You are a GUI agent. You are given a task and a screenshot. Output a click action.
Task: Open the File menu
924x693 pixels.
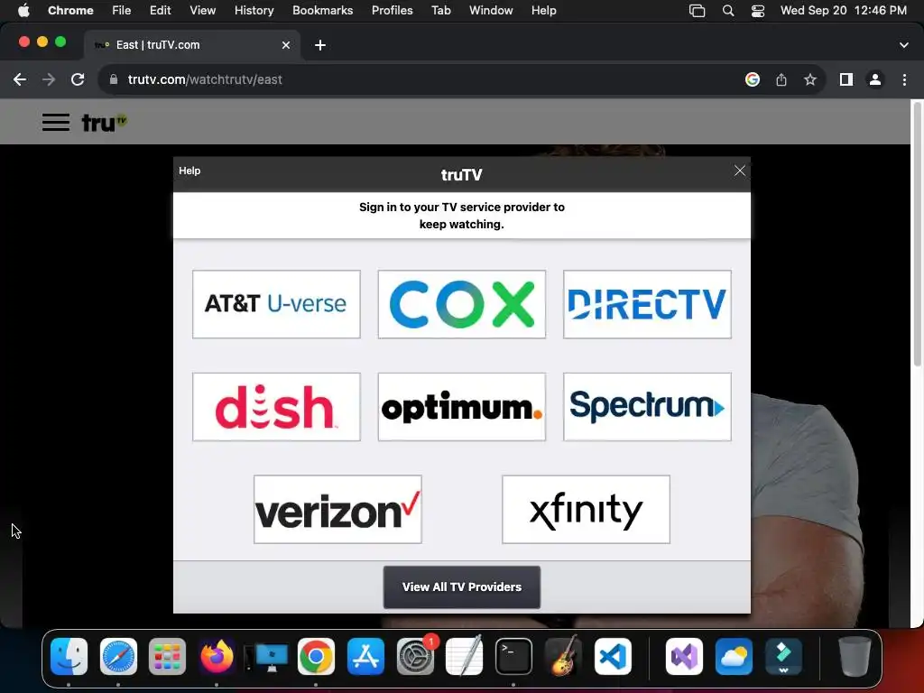[x=122, y=11]
